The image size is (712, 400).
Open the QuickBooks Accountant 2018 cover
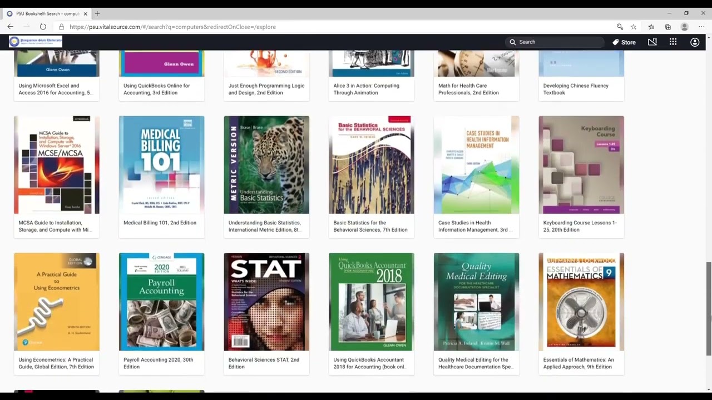[x=372, y=302]
